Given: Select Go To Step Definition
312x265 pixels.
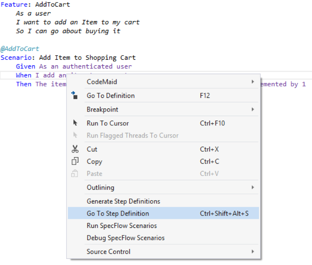Looking at the screenshot, I should pyautogui.click(x=118, y=214).
